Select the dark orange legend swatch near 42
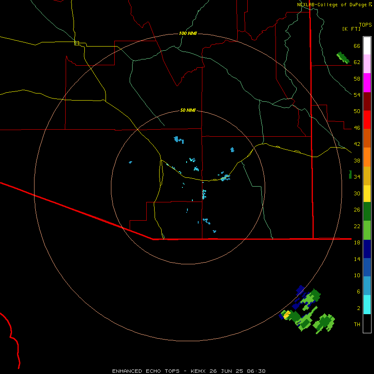Image resolution: width=374 pixels, height=374 pixels. pos(367,138)
